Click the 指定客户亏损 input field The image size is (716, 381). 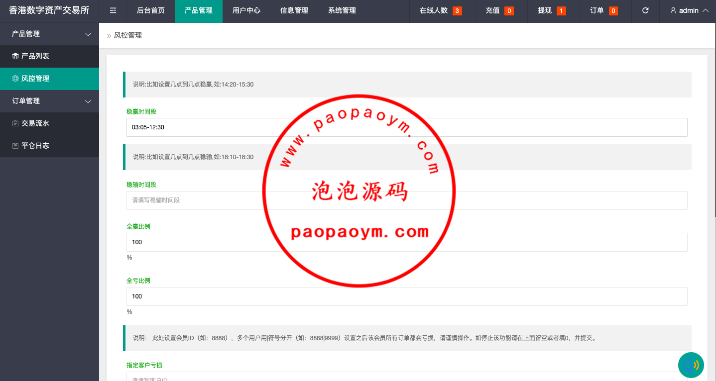pyautogui.click(x=407, y=377)
